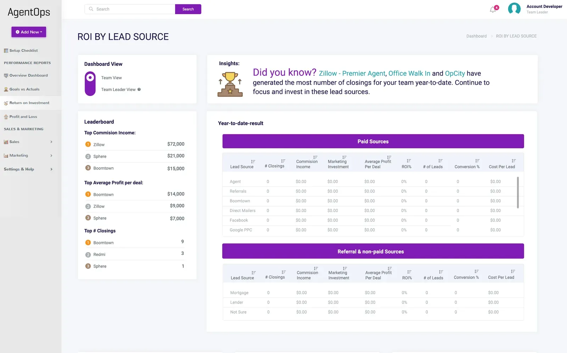Sort Referral table by Conversion % icon
Screen dimensions: 567x353
coord(477,271)
